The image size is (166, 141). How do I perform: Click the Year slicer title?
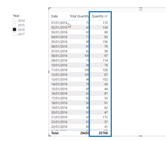[x=16, y=16]
